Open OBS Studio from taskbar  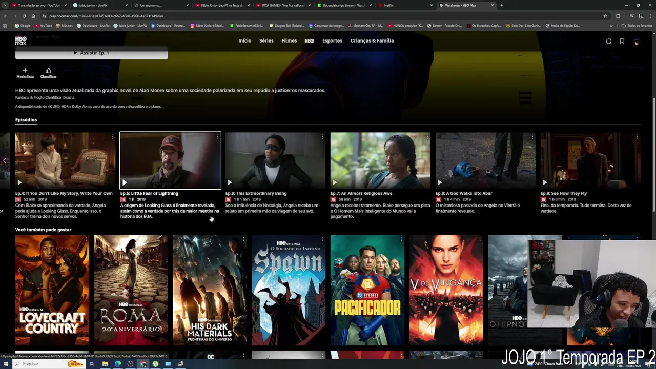[x=130, y=364]
